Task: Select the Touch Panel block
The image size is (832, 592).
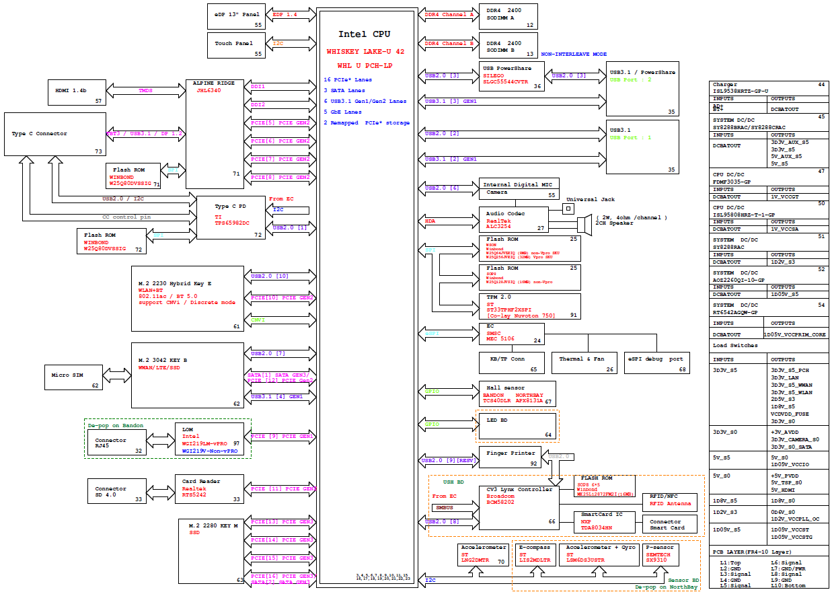Action: pos(236,44)
